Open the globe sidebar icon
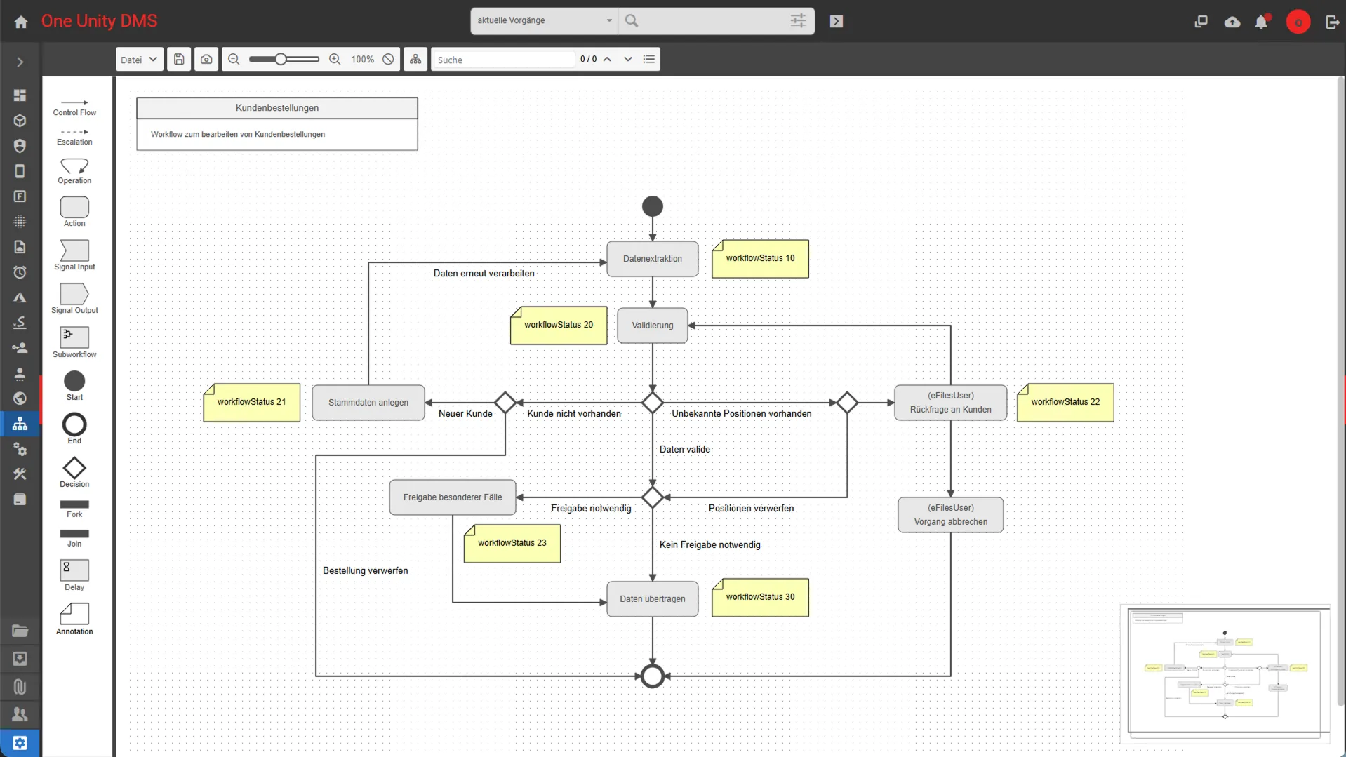The image size is (1346, 757). [x=20, y=398]
